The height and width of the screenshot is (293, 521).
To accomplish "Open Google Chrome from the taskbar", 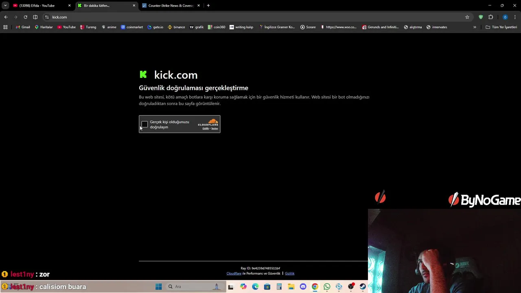I will pyautogui.click(x=315, y=286).
